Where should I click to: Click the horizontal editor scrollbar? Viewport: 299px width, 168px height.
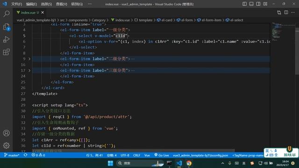pos(134,150)
